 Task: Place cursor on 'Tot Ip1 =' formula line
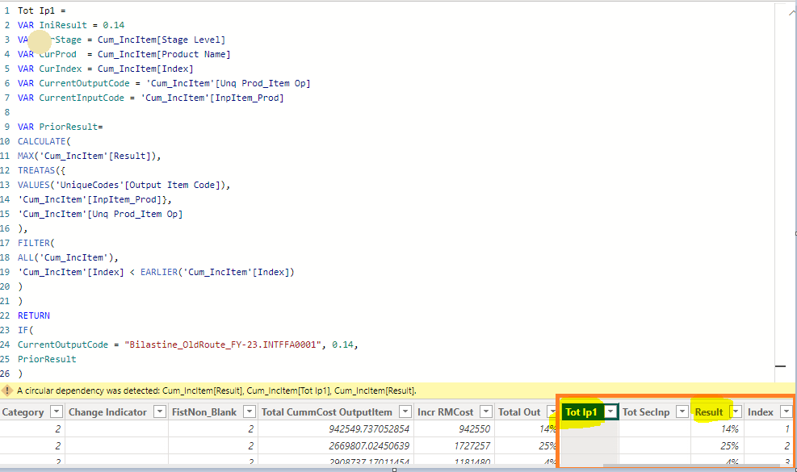tap(42, 10)
